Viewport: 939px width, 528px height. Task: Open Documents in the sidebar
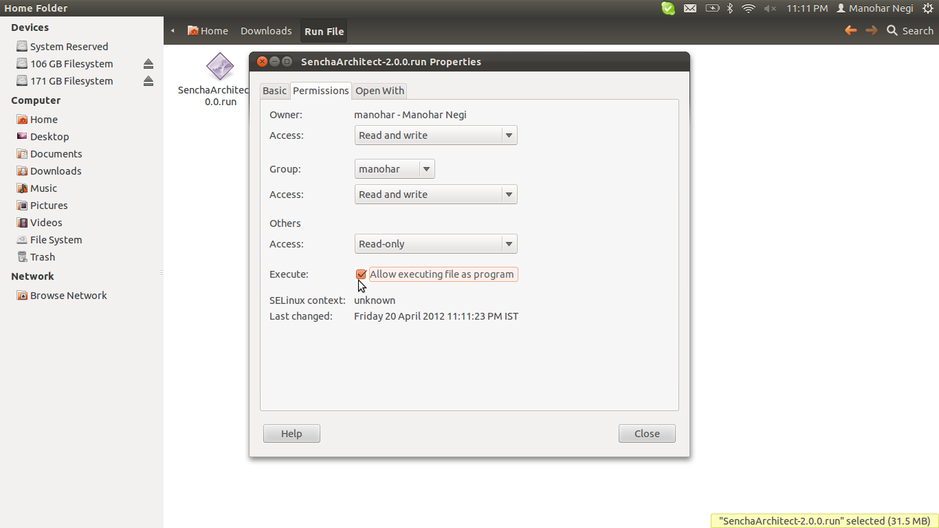click(x=49, y=154)
